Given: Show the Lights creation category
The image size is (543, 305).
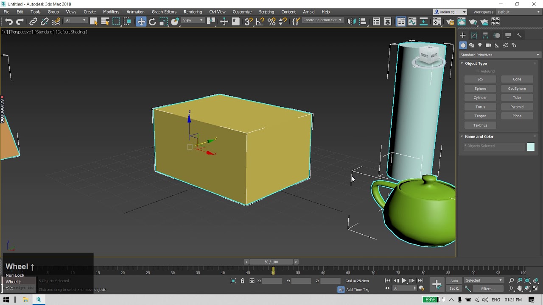Looking at the screenshot, I should click(x=480, y=45).
